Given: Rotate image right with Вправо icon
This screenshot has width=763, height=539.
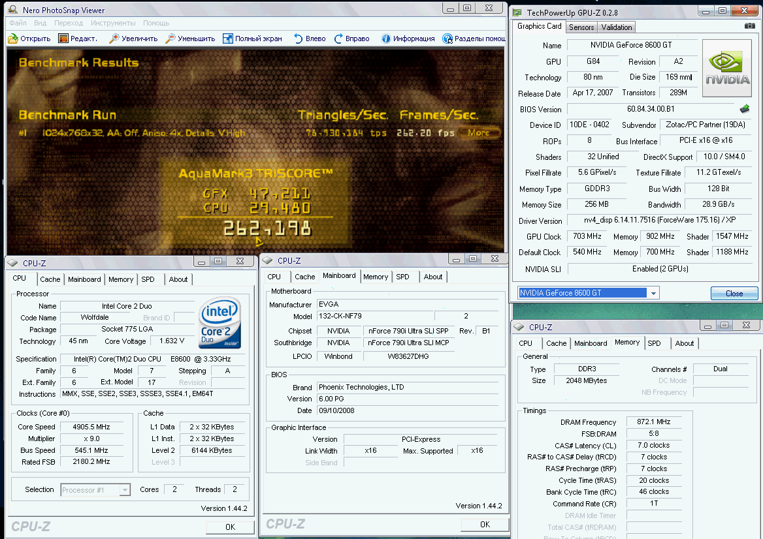Looking at the screenshot, I should 338,38.
